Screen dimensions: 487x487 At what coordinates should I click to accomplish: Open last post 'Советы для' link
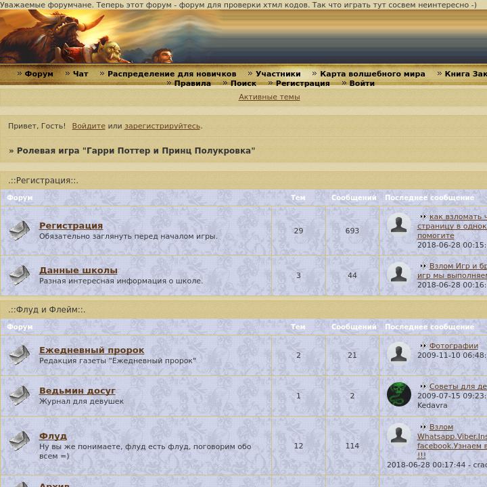point(458,387)
